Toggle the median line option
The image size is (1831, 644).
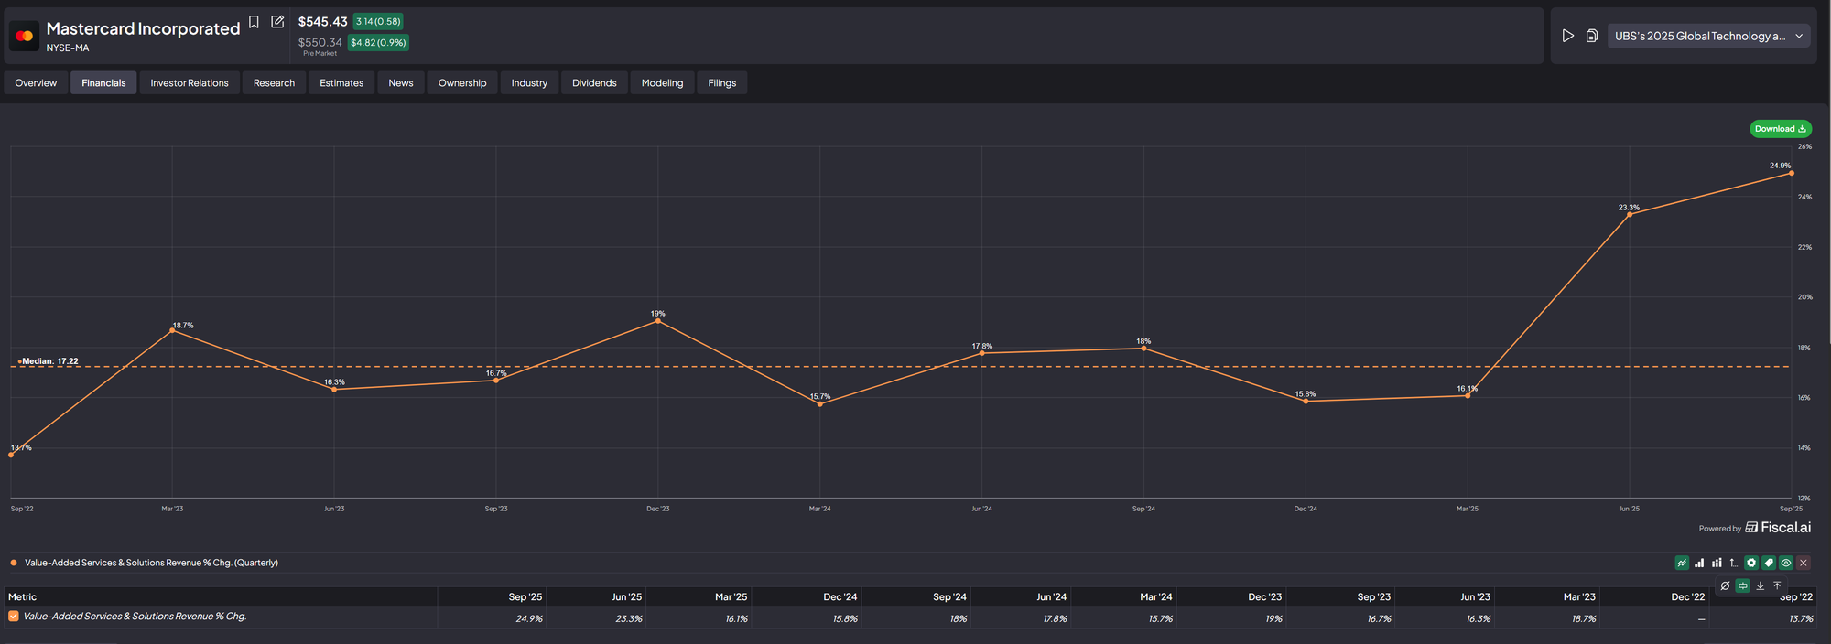tap(1743, 585)
